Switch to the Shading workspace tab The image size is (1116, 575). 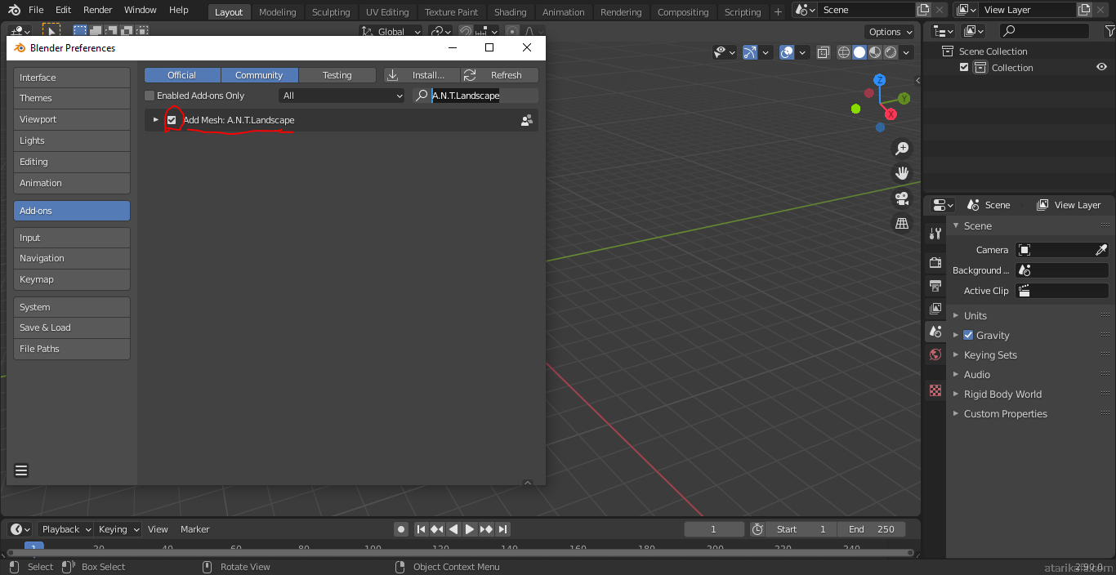(511, 12)
